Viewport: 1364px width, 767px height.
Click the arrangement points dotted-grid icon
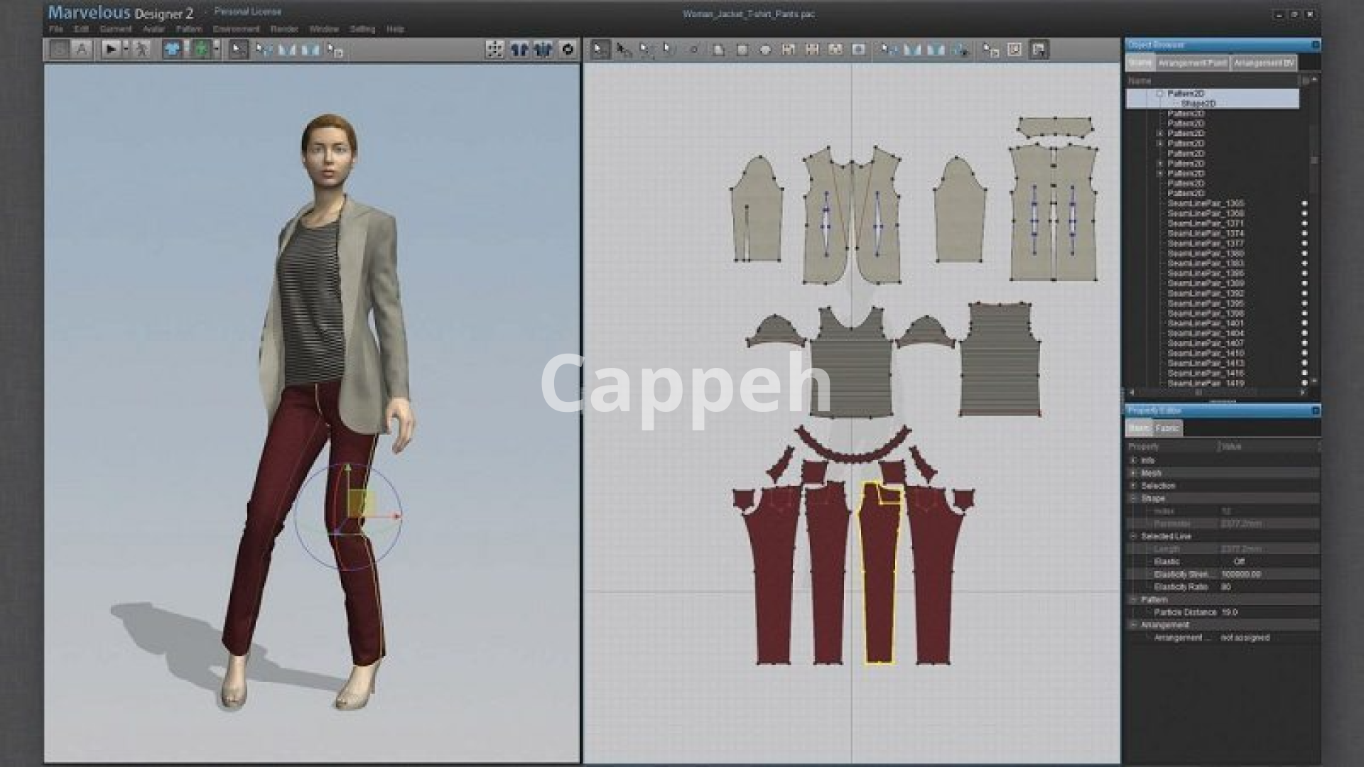coord(494,49)
